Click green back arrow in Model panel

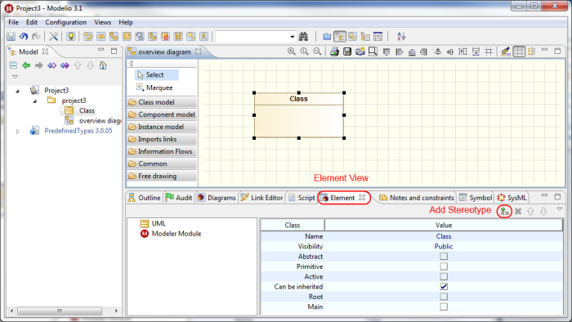pyautogui.click(x=26, y=65)
